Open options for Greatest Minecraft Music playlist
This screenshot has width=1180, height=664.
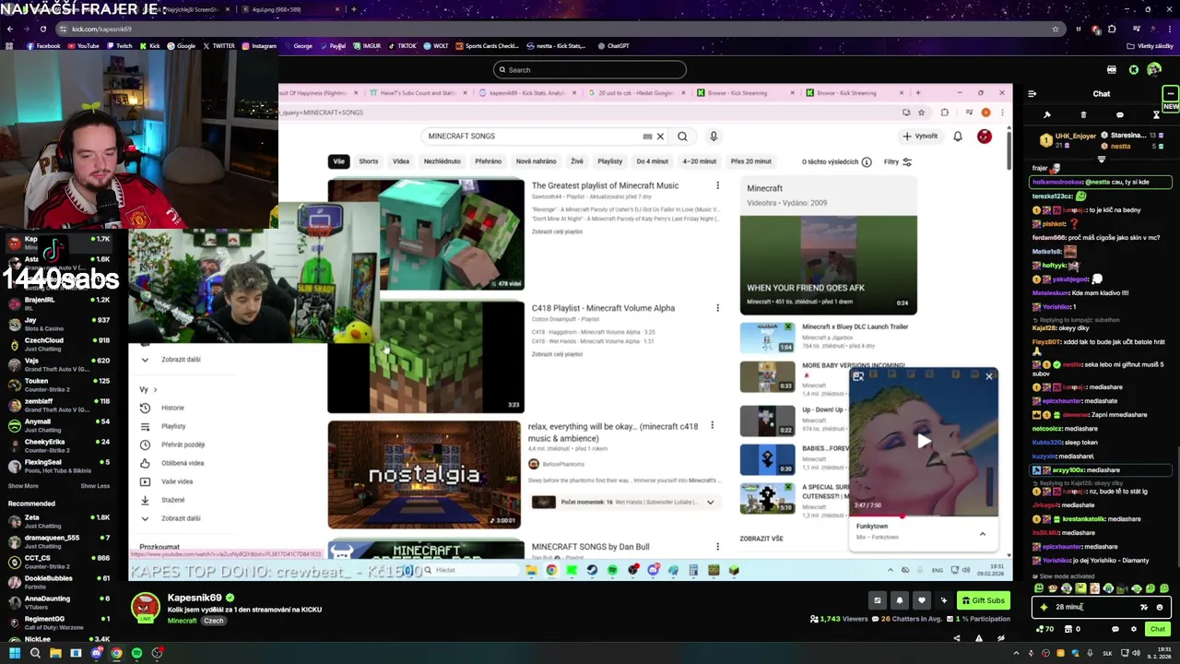718,186
